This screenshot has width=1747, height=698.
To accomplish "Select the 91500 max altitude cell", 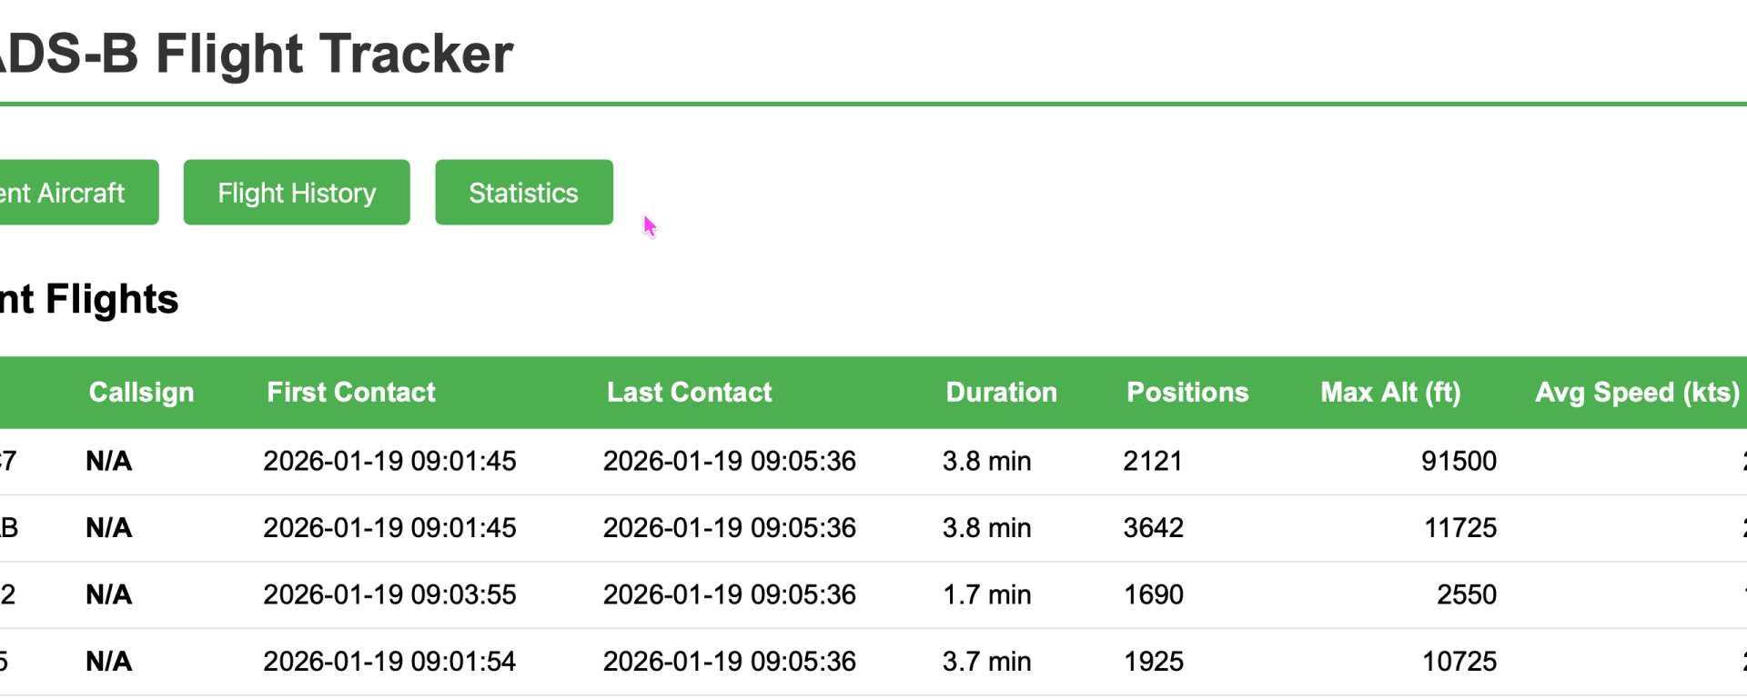I will tap(1459, 461).
